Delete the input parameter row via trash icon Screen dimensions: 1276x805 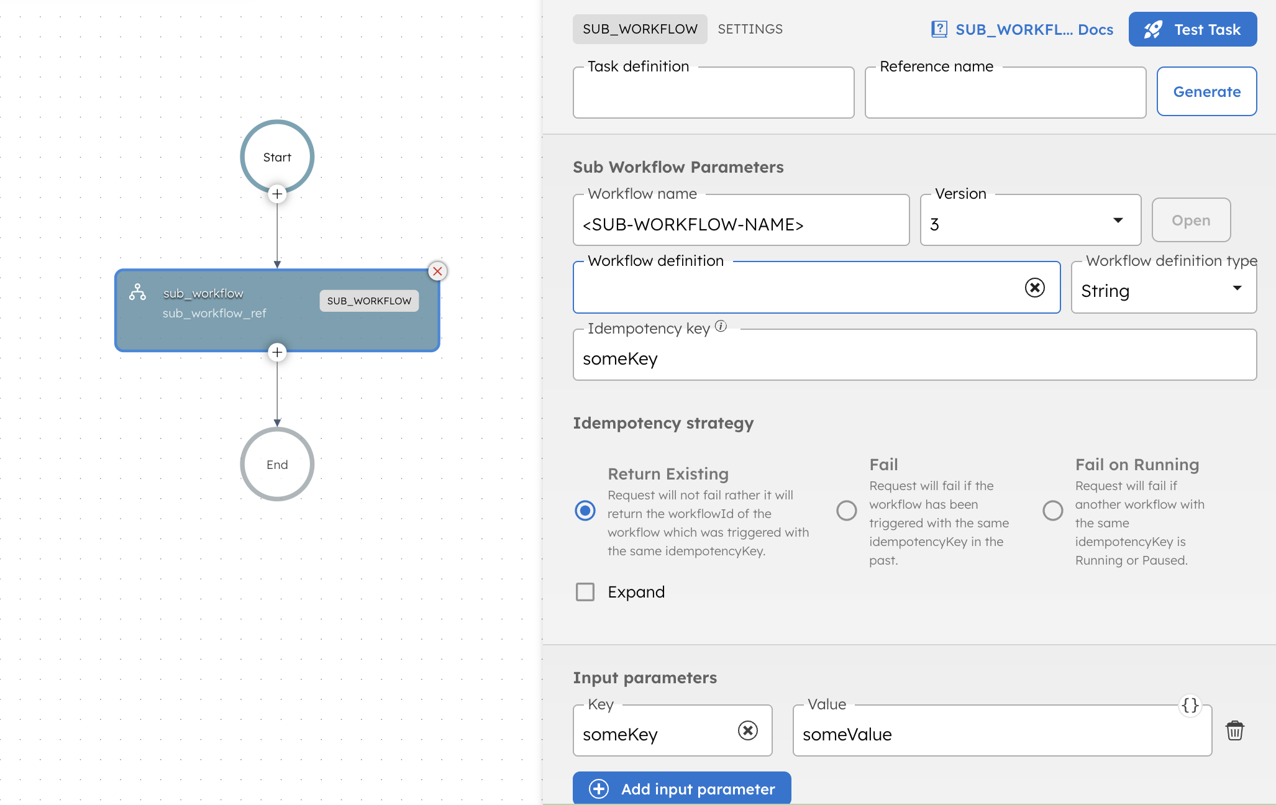(x=1235, y=730)
